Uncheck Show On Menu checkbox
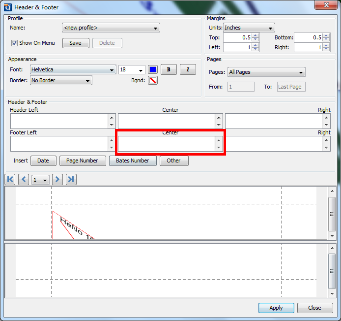This screenshot has width=341, height=321. tap(14, 43)
